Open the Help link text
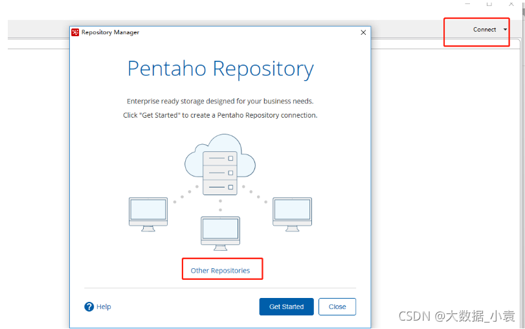525x329 pixels. pyautogui.click(x=104, y=306)
